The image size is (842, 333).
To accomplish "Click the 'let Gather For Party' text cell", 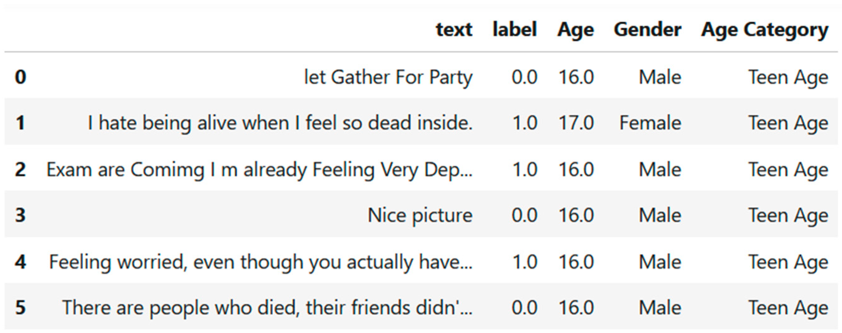I will coord(388,77).
